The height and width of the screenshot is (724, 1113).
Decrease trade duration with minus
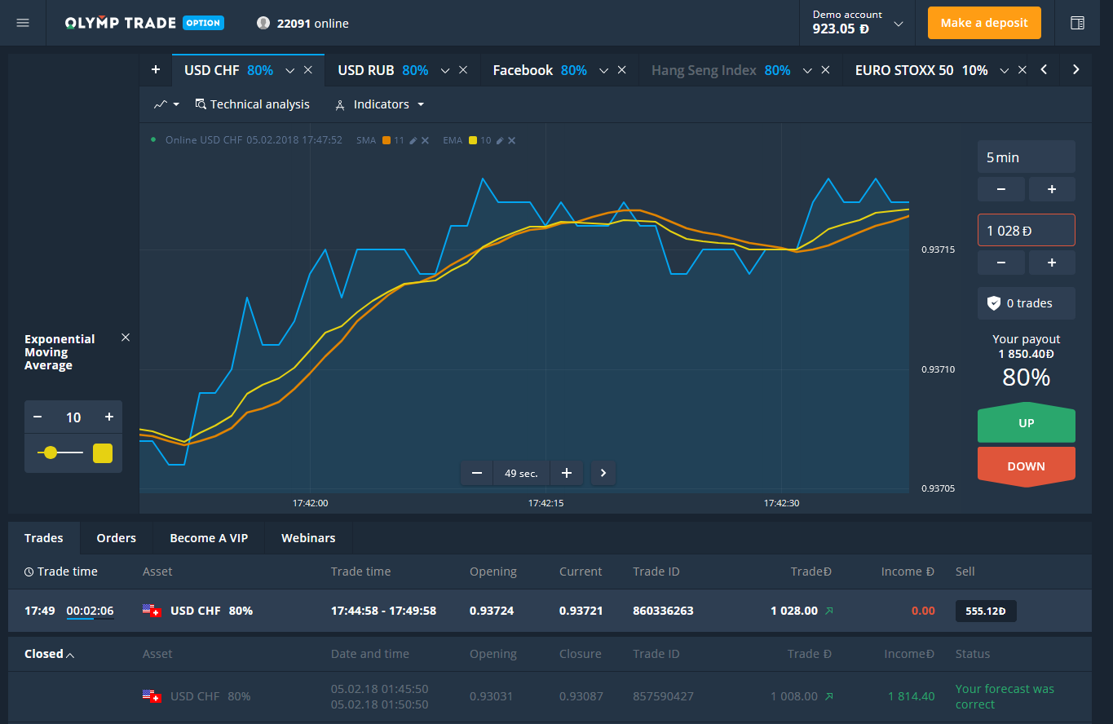pos(1000,189)
